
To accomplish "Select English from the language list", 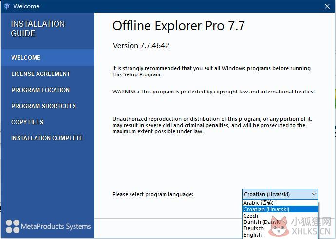I will (280, 235).
